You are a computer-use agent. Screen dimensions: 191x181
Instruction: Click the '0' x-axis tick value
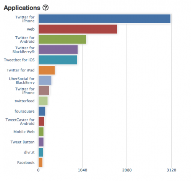pyautogui.click(x=38, y=170)
